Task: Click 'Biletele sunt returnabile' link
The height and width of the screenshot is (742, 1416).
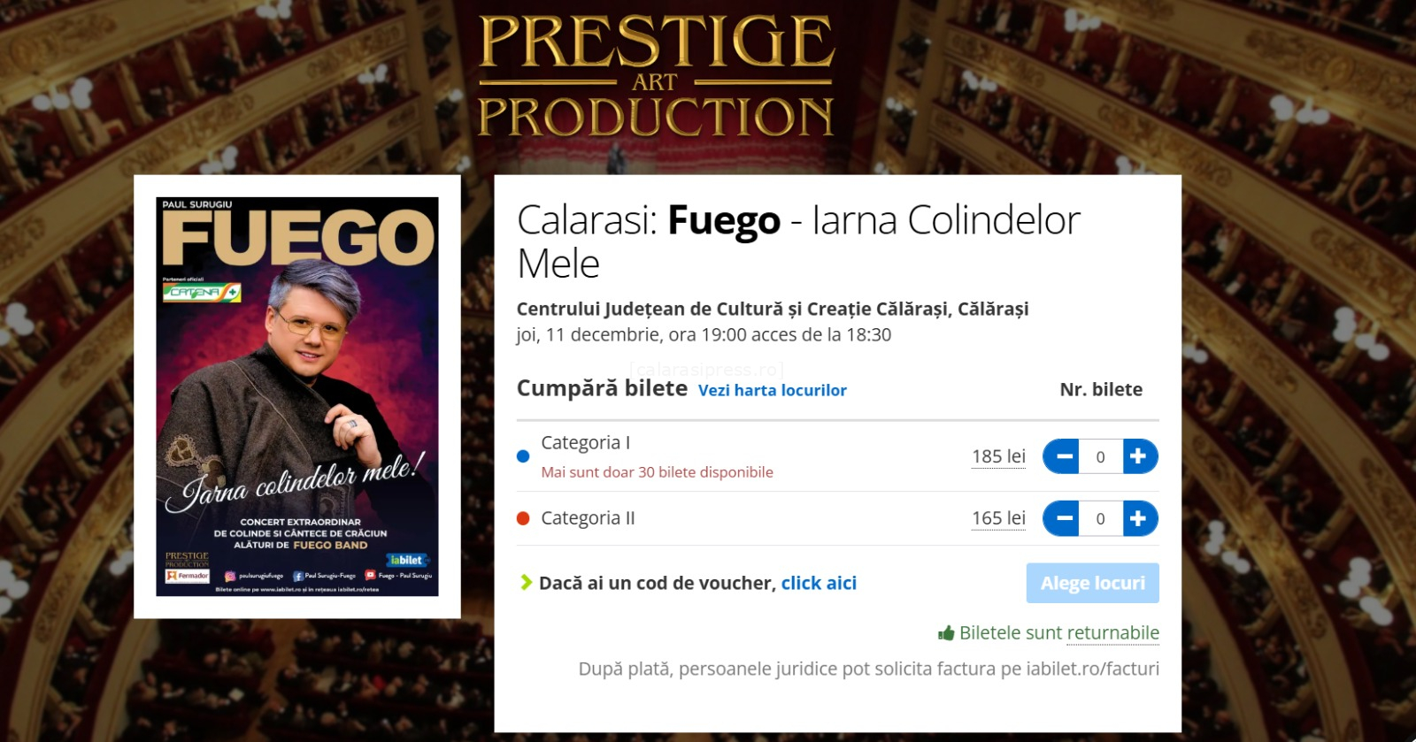Action: [1059, 632]
